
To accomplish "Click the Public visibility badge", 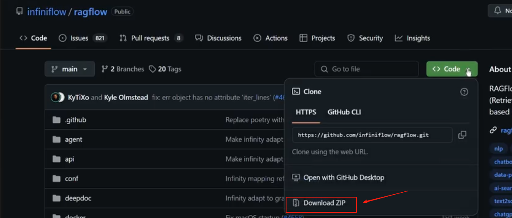I will point(122,12).
